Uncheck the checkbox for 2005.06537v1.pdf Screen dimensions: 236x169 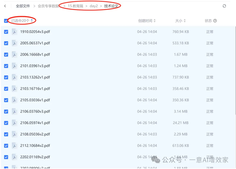[x=6, y=43]
